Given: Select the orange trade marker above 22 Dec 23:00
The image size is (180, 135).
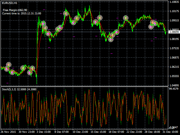Looking at the screenshot, I should click(126, 18).
